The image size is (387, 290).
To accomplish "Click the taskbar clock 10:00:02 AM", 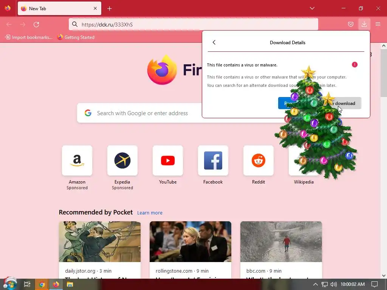I will [353, 284].
